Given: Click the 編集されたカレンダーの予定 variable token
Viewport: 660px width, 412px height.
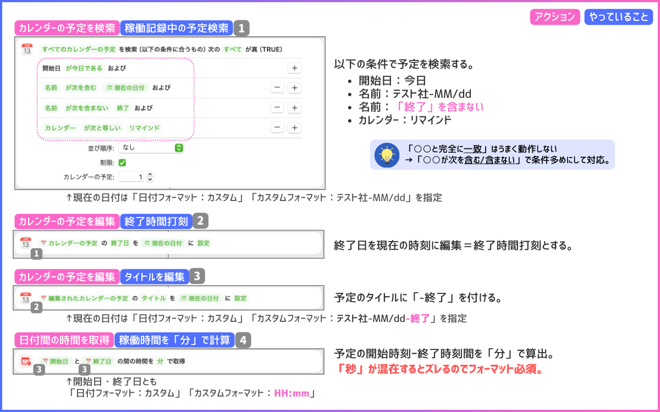Looking at the screenshot, I should pos(84,298).
